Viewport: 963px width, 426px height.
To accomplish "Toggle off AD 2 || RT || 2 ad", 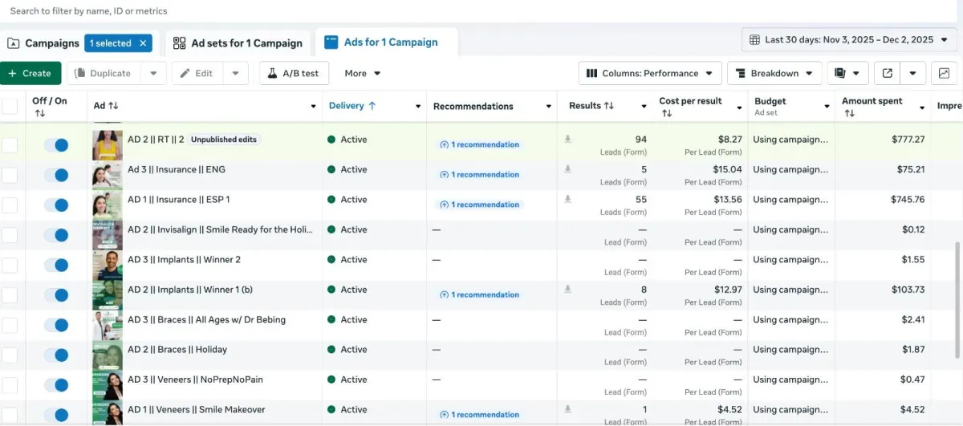I will tap(56, 145).
